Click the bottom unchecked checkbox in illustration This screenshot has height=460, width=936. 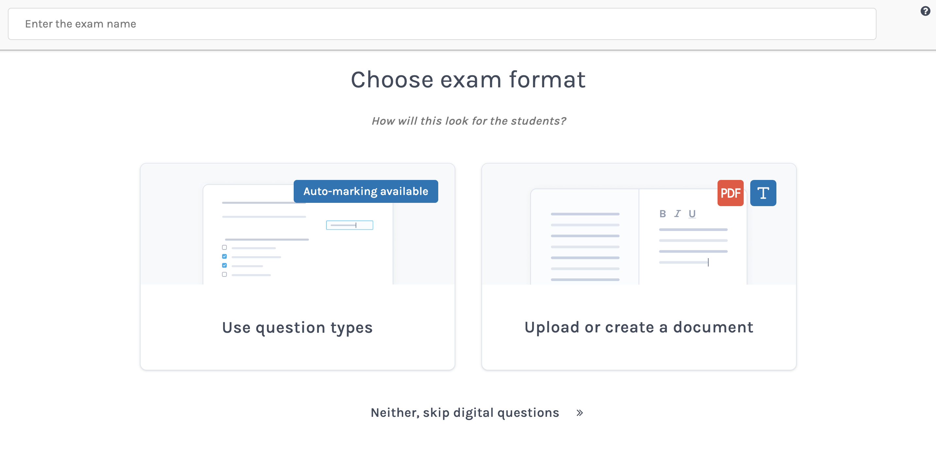click(224, 274)
